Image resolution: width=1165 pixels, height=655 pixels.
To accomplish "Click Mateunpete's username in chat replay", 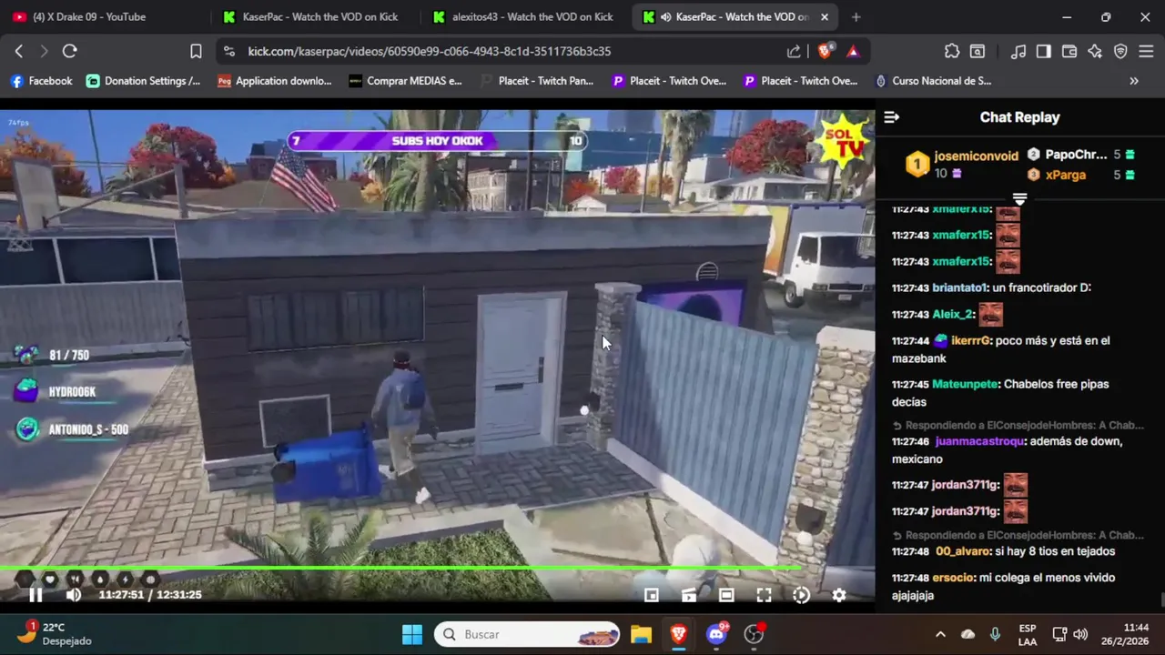I will pos(965,384).
